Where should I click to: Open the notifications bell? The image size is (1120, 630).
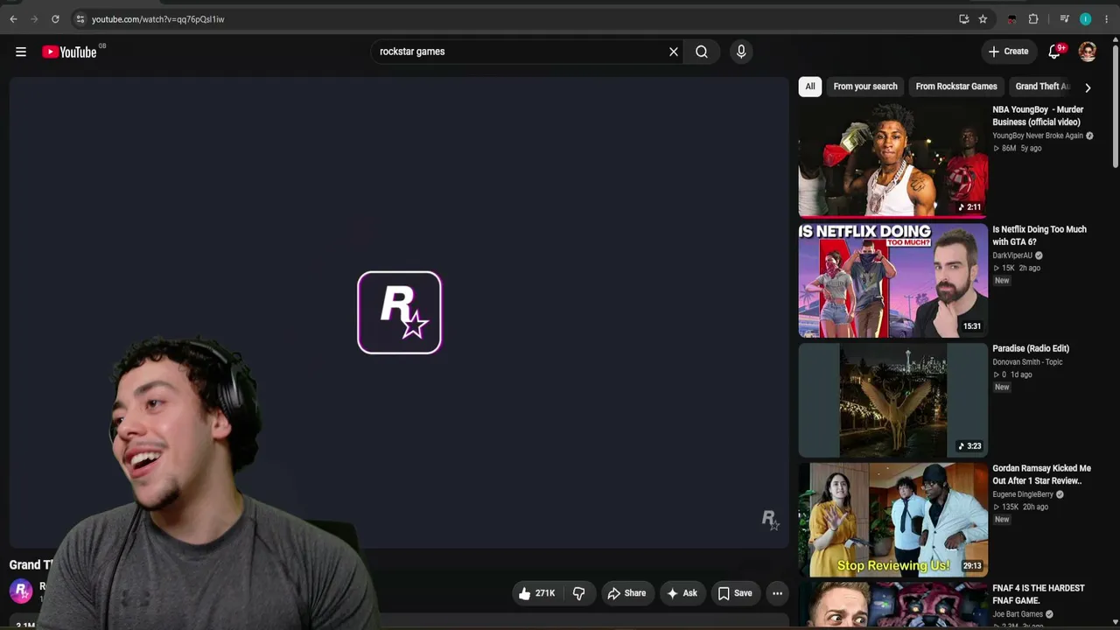click(x=1055, y=52)
